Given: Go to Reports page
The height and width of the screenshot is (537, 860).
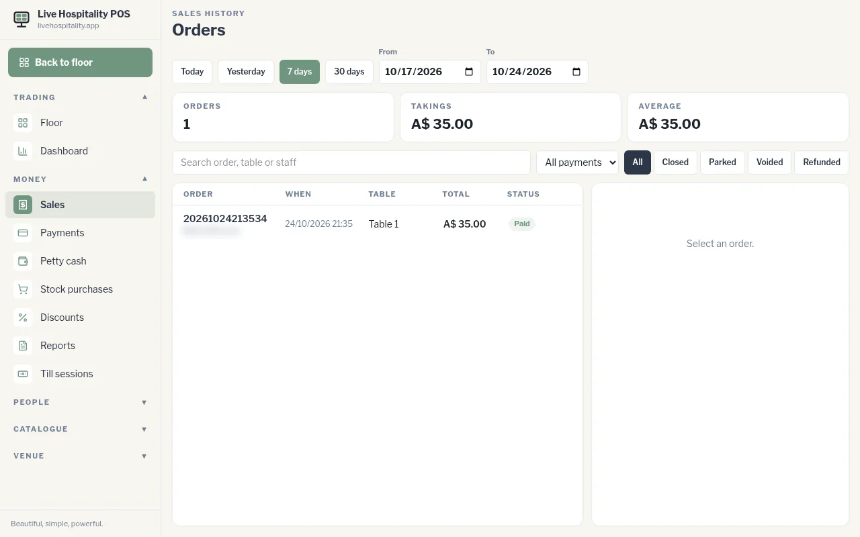Looking at the screenshot, I should click(80, 346).
